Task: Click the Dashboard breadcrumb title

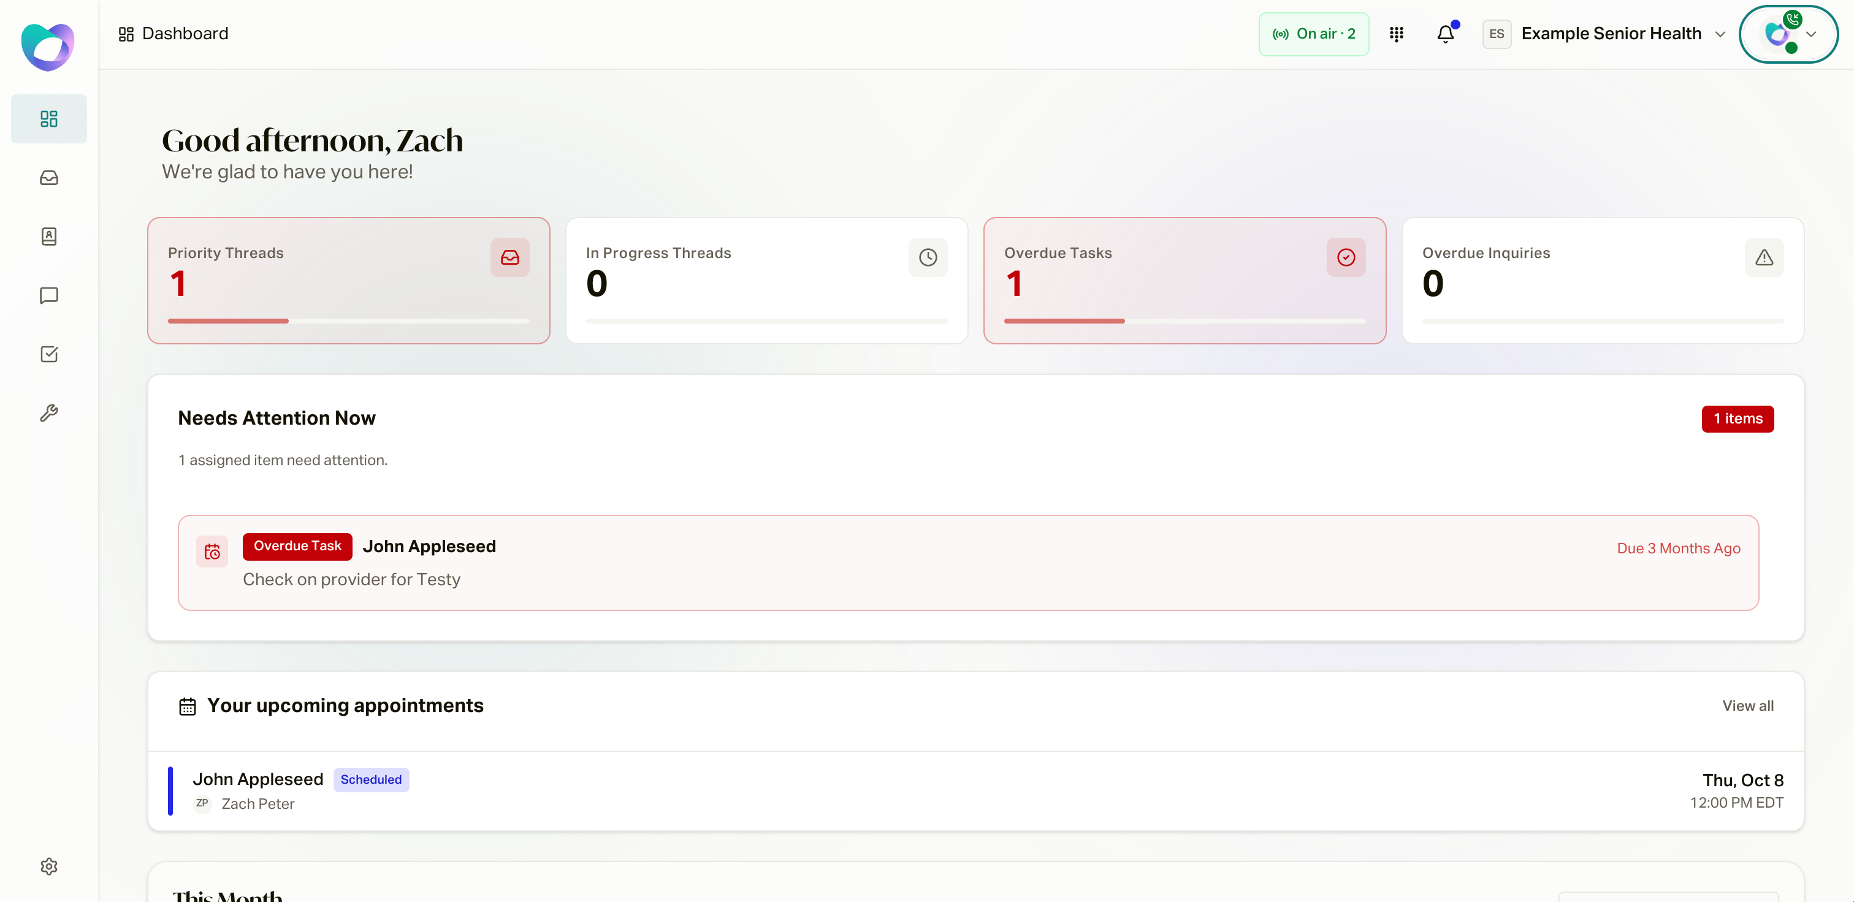Action: (x=186, y=34)
